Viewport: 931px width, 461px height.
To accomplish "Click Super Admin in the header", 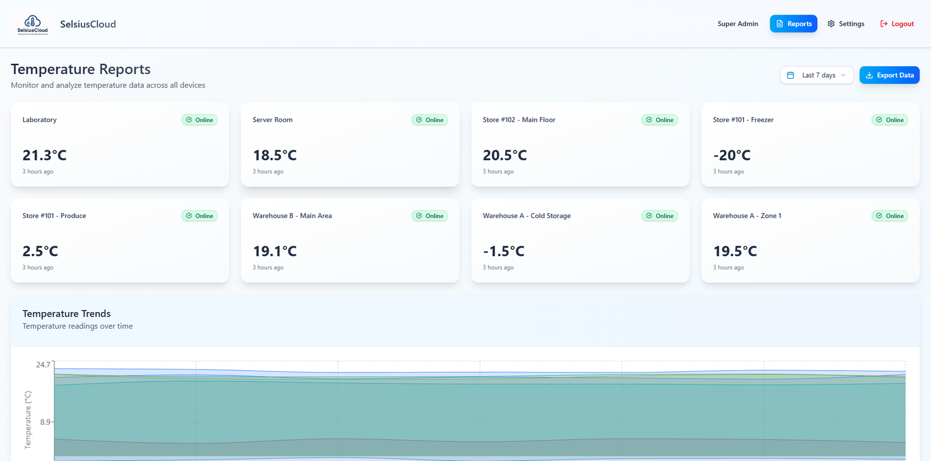I will click(x=738, y=24).
